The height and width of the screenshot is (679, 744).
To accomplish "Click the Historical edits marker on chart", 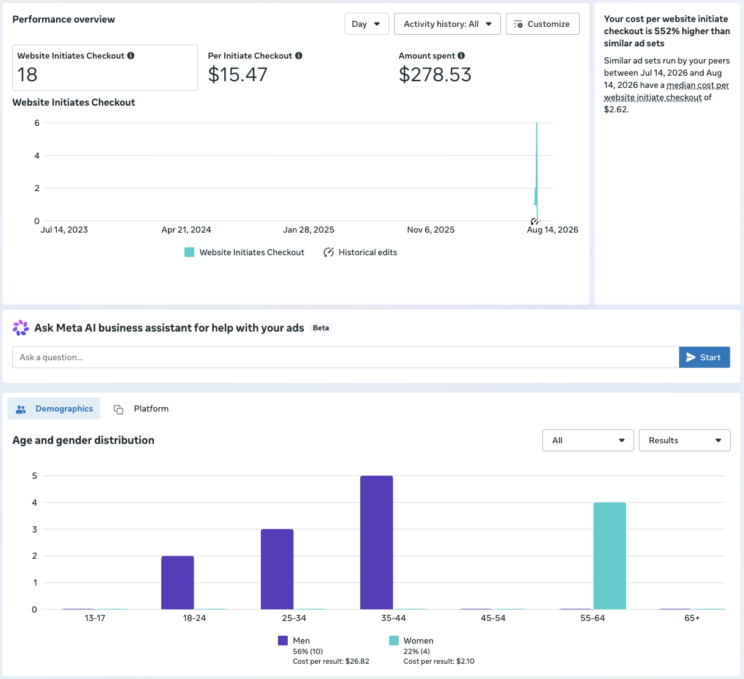I will (534, 221).
